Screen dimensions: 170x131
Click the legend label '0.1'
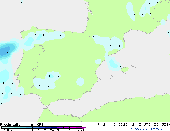(x=3, y=130)
